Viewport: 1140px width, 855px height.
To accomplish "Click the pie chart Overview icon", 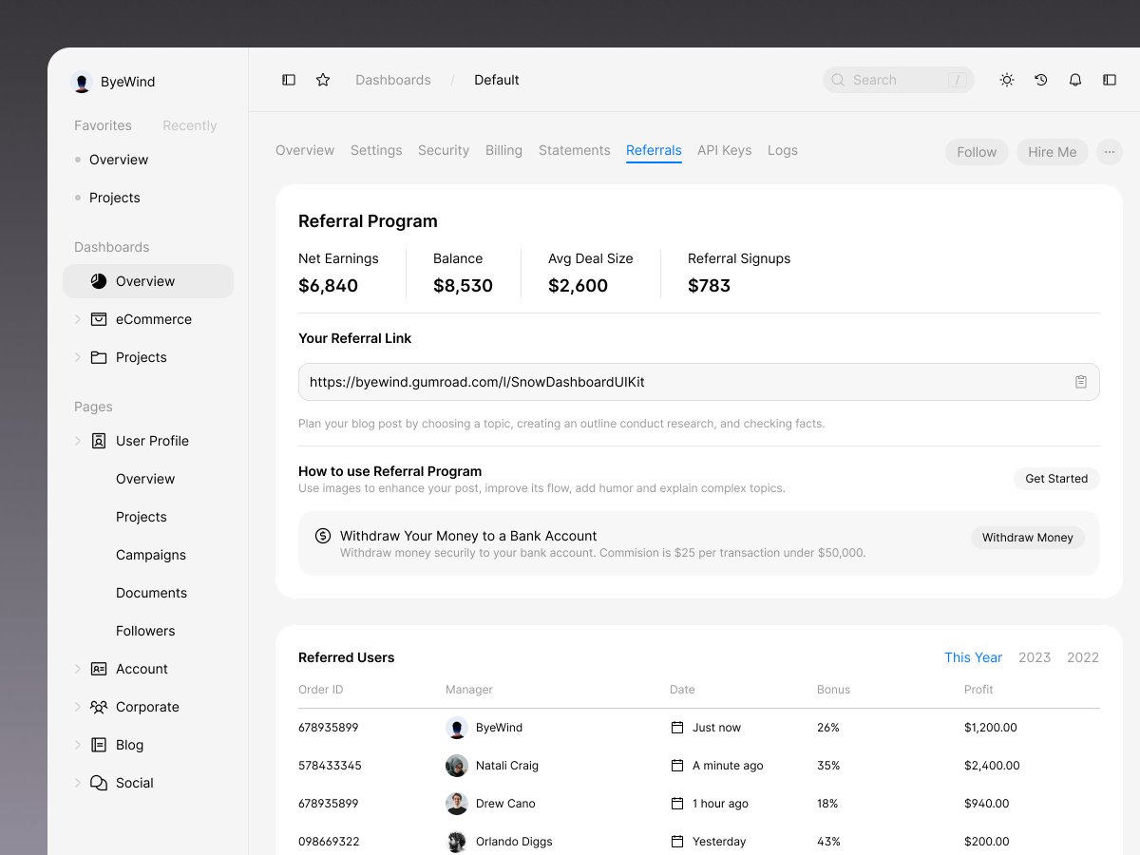I will click(x=99, y=281).
